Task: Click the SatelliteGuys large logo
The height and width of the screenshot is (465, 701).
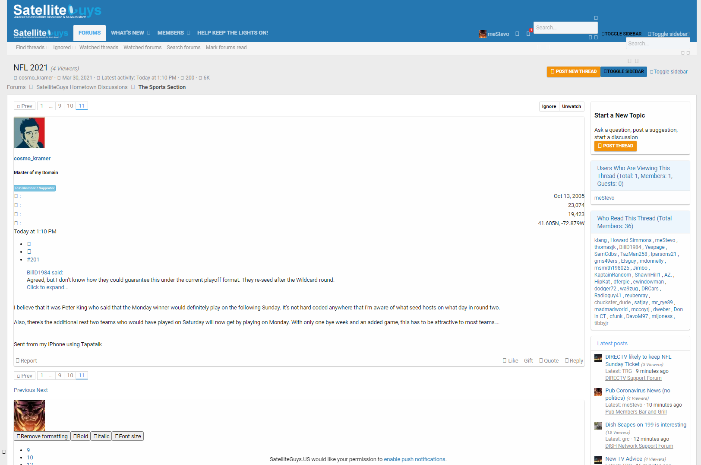Action: pos(57,11)
